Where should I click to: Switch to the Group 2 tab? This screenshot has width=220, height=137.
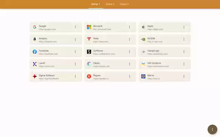[x=110, y=4]
